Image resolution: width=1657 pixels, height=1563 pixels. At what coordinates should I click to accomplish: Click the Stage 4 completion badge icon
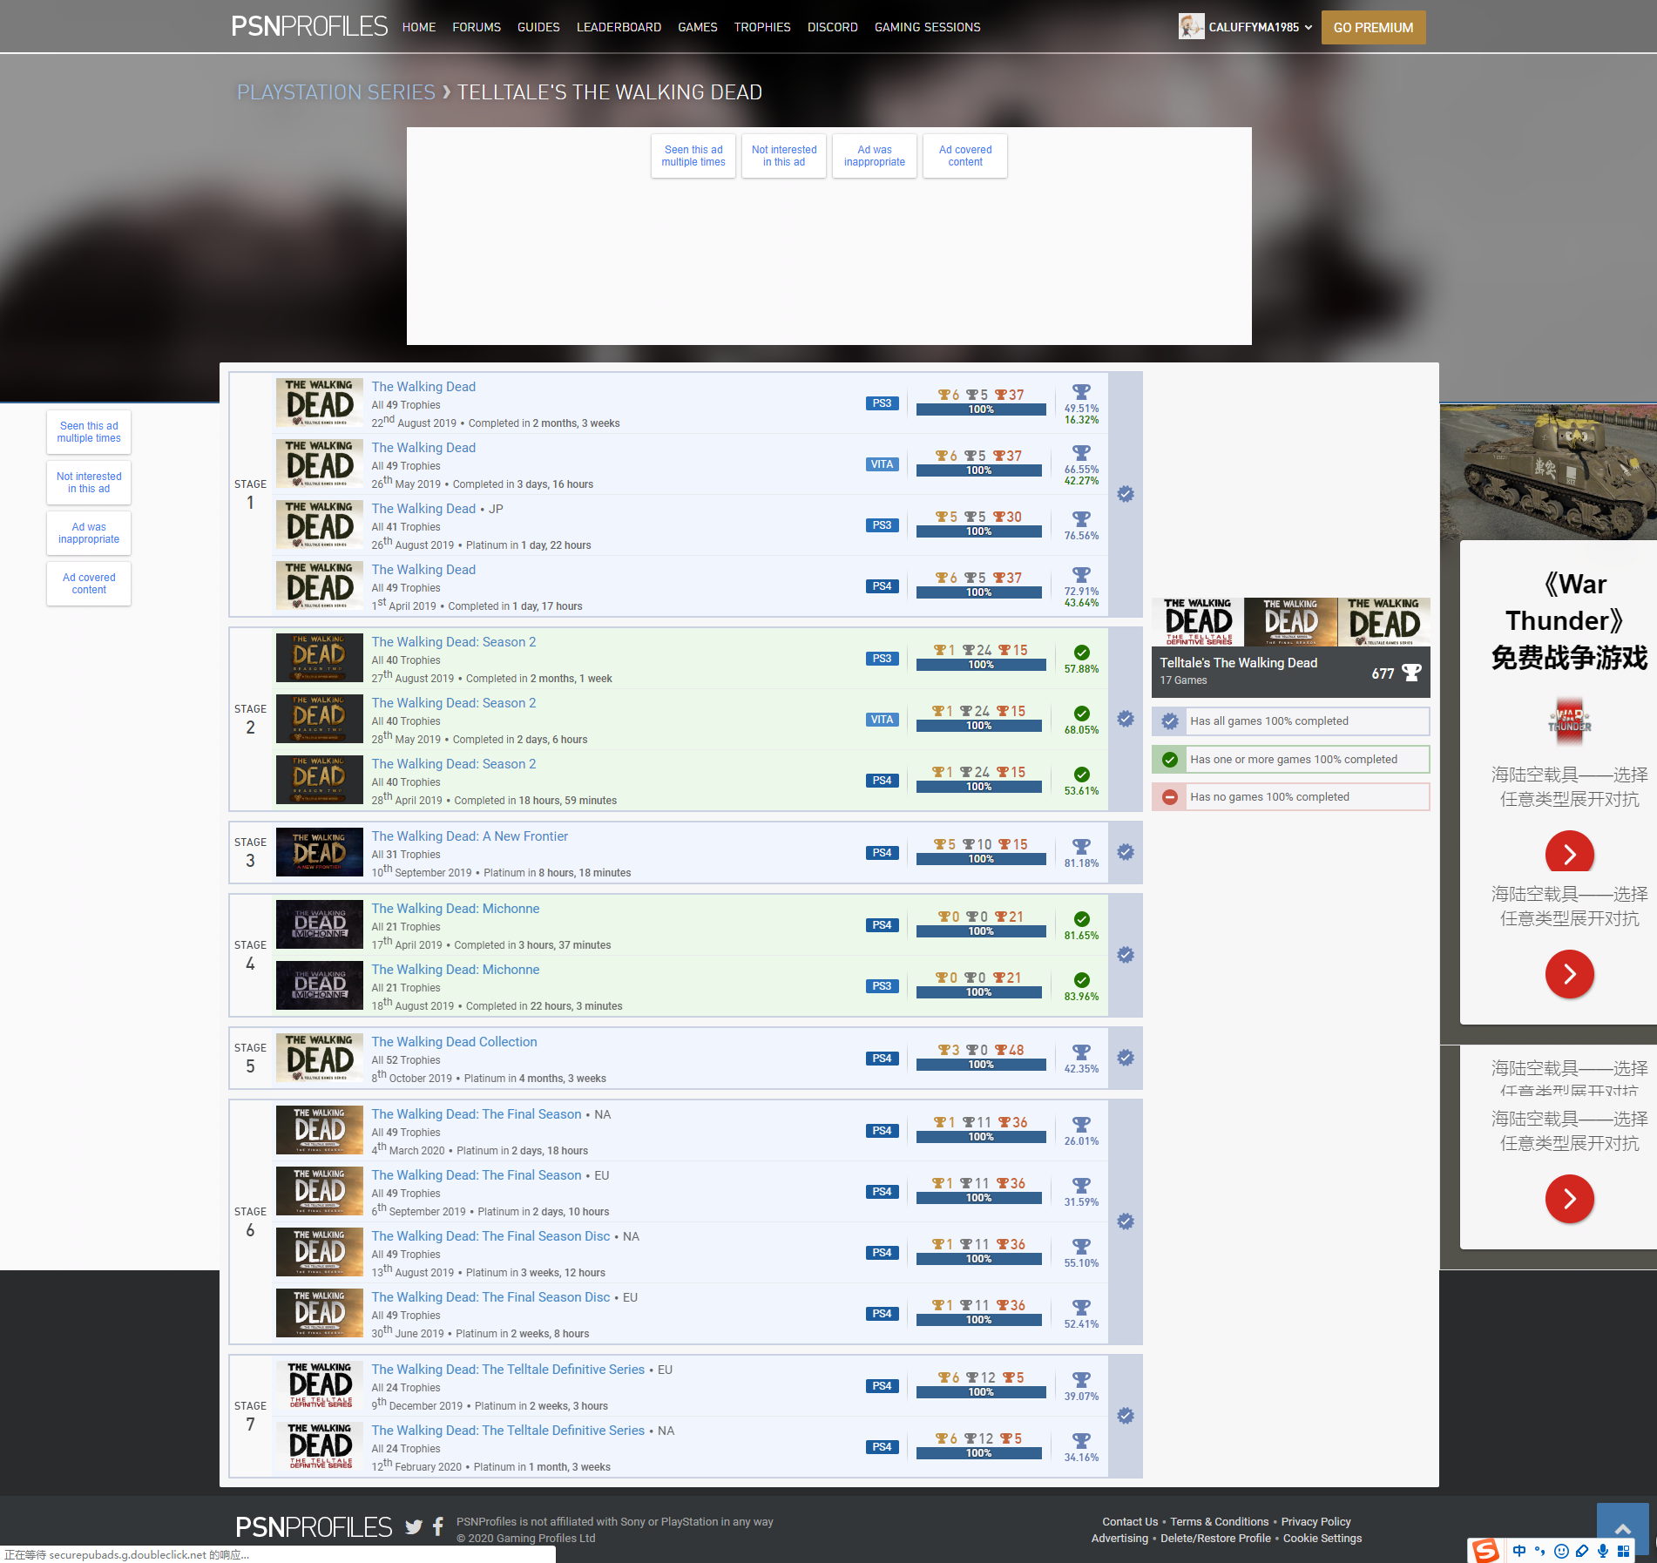pyautogui.click(x=1126, y=955)
